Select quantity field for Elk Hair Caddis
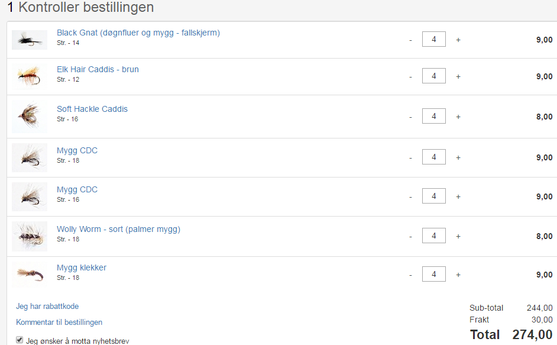 [433, 76]
